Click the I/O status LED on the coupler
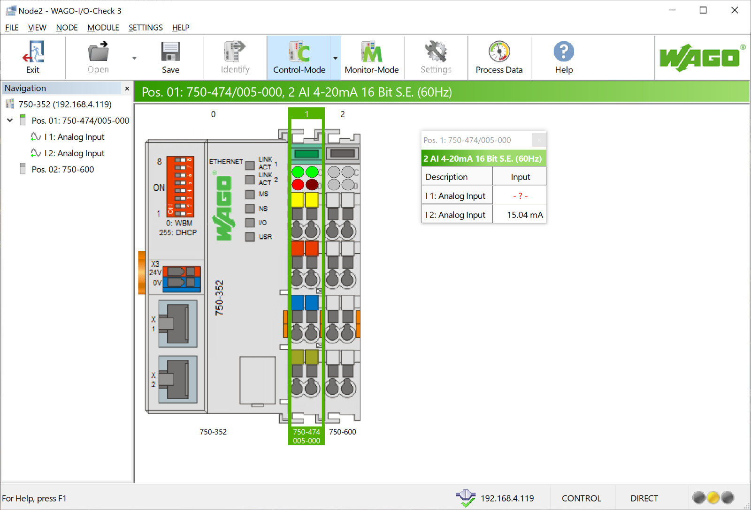 [250, 223]
